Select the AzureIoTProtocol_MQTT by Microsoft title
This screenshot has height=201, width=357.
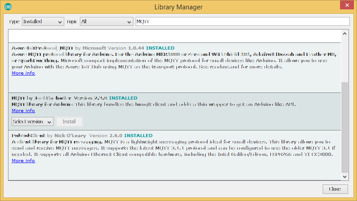point(59,48)
